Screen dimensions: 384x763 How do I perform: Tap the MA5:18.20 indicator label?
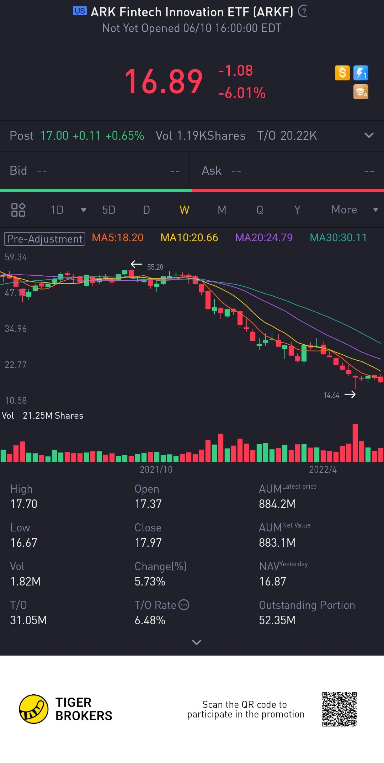click(117, 238)
